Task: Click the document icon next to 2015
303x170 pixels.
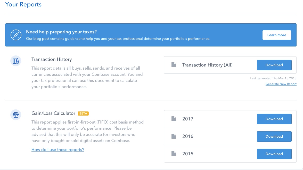Action: [x=174, y=154]
